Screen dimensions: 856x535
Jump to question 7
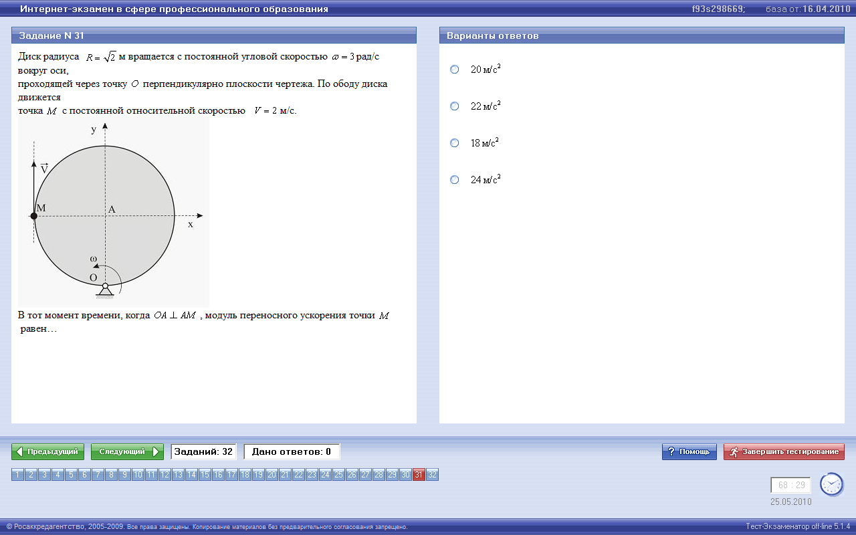(x=98, y=475)
